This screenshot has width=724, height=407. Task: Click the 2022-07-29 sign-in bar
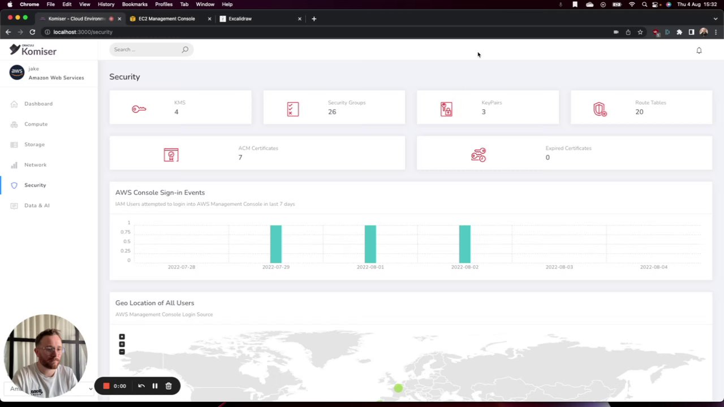click(x=275, y=244)
